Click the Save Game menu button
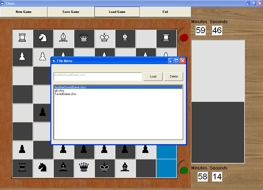 (x=71, y=12)
